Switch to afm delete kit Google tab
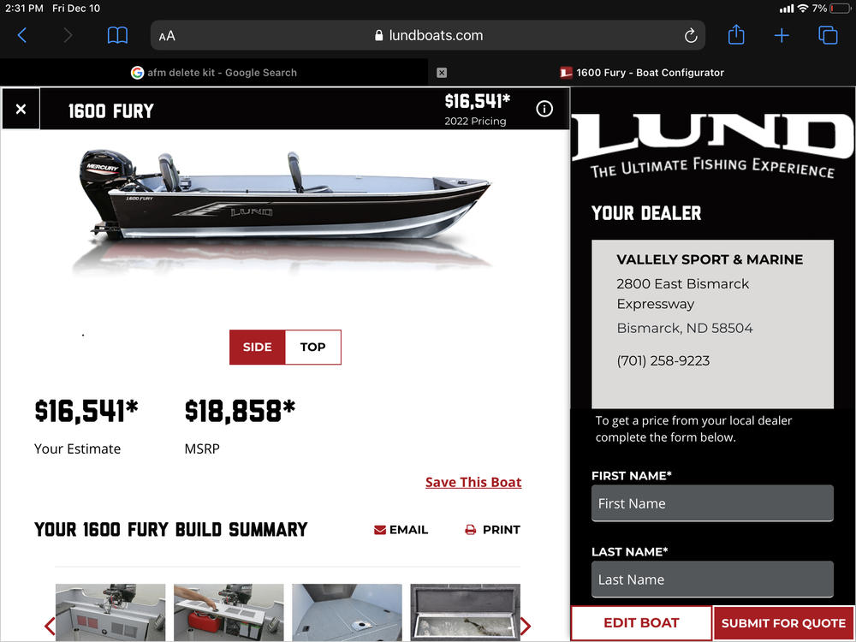 coord(214,73)
